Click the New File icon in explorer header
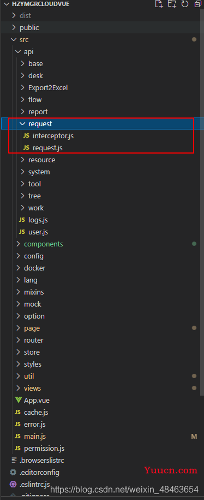Viewport: 204px width, 500px height. [159, 4]
